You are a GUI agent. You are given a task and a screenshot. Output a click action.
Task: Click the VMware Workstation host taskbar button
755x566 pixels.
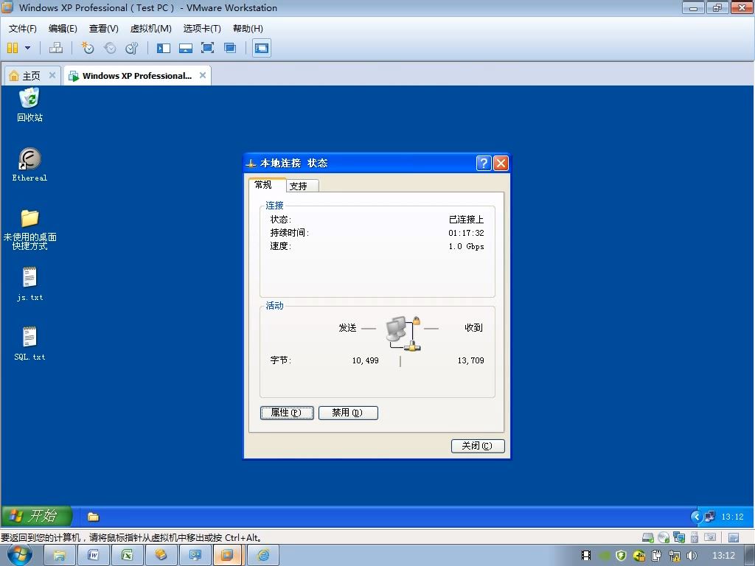229,556
